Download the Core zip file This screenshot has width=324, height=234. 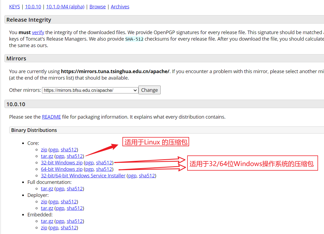coord(44,150)
